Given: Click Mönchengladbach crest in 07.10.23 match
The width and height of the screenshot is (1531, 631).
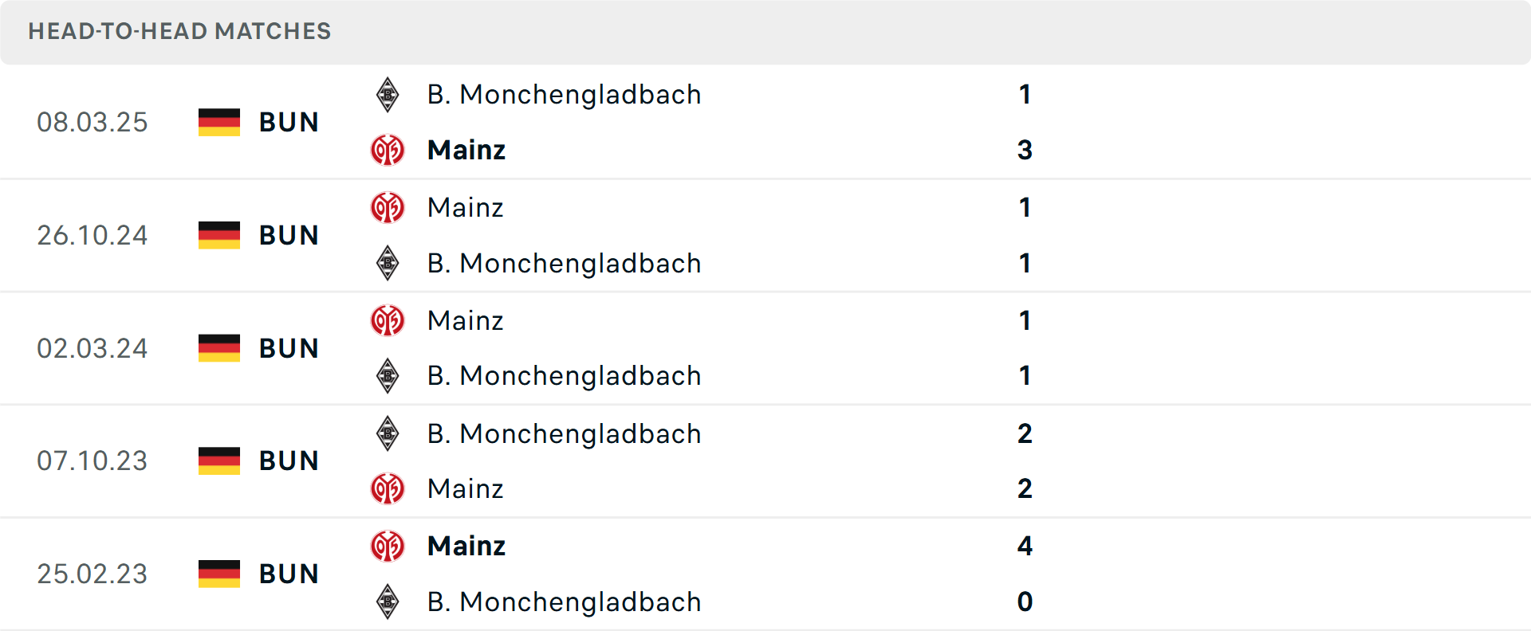Looking at the screenshot, I should [388, 433].
